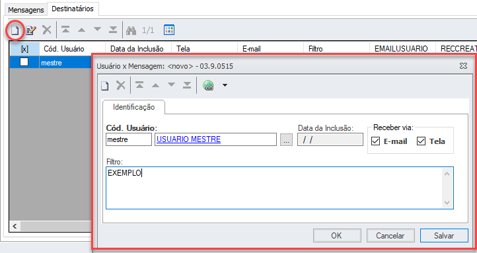Go to previous record in dialog toolbar
Viewport: 477px width, 253px height.
pos(155,85)
